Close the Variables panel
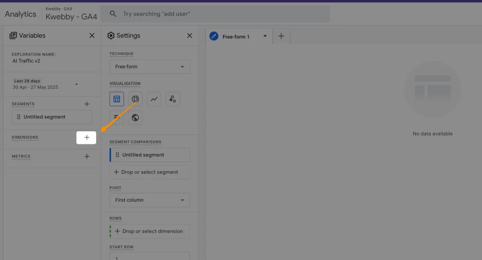The width and height of the screenshot is (482, 260). (x=92, y=36)
